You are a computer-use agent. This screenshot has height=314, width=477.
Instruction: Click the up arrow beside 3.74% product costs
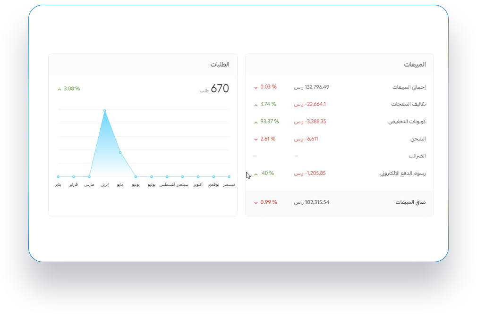tap(256, 105)
